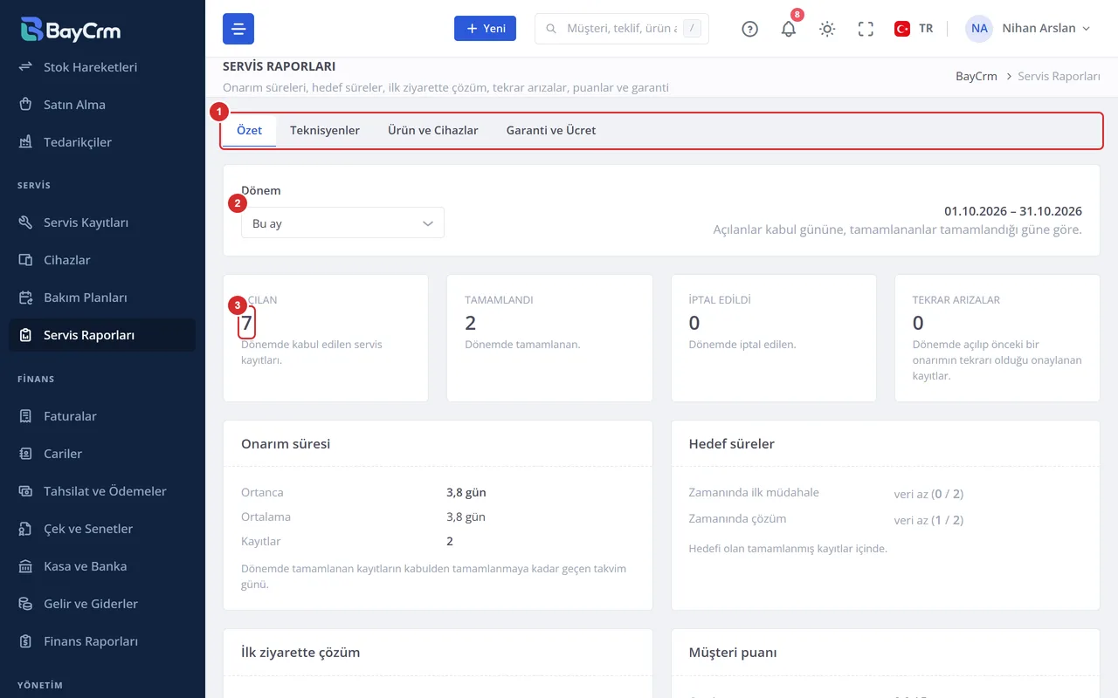Click the 'Hedef süreler' heading
Image resolution: width=1118 pixels, height=698 pixels.
732,444
